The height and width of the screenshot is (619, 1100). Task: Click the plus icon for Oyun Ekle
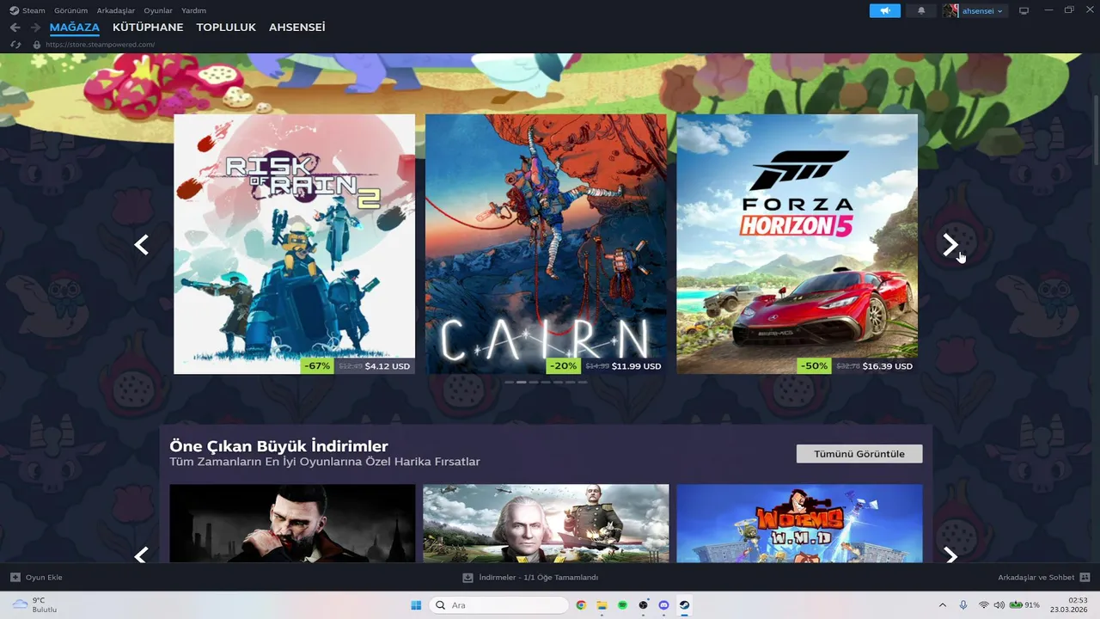tap(15, 577)
